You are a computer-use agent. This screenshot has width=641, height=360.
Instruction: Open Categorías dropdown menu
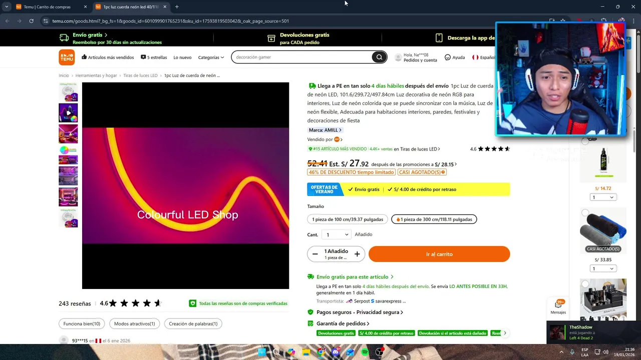point(211,57)
